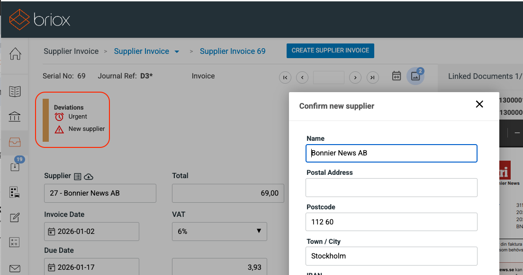Open the supplier list icon next to Supplier
The width and height of the screenshot is (523, 275).
(78, 176)
